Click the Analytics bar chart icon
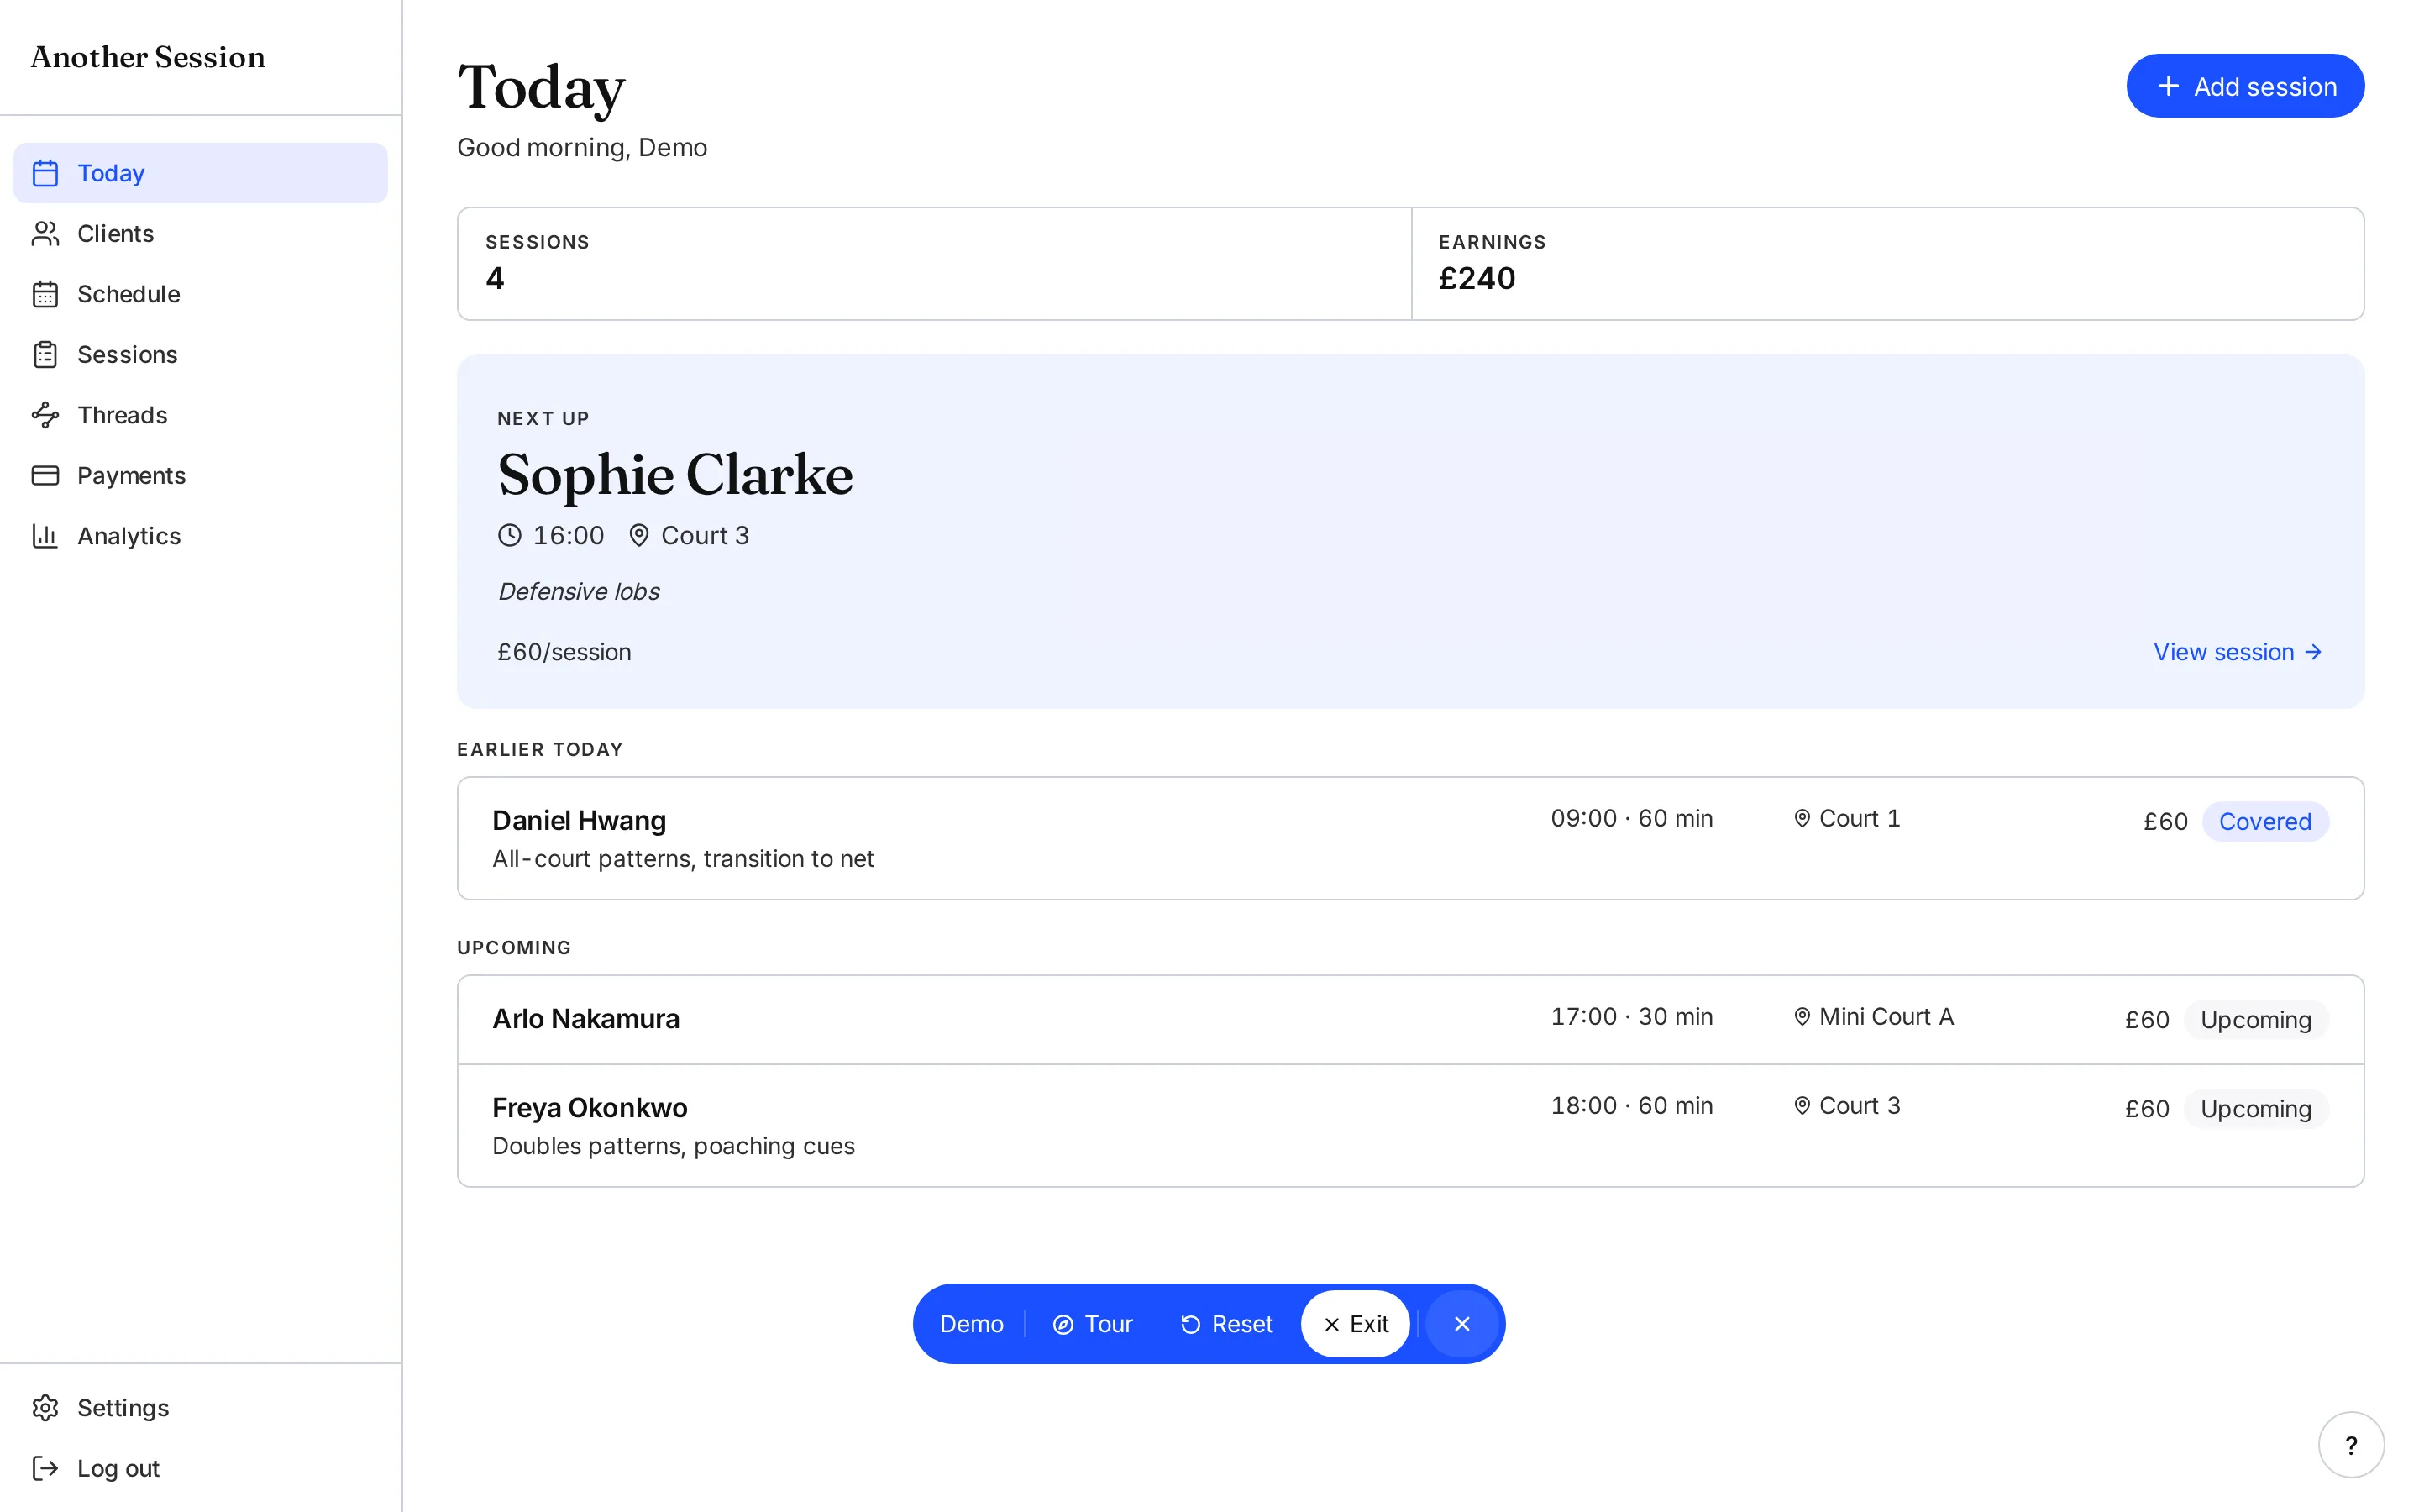The width and height of the screenshot is (2419, 1512). (45, 536)
